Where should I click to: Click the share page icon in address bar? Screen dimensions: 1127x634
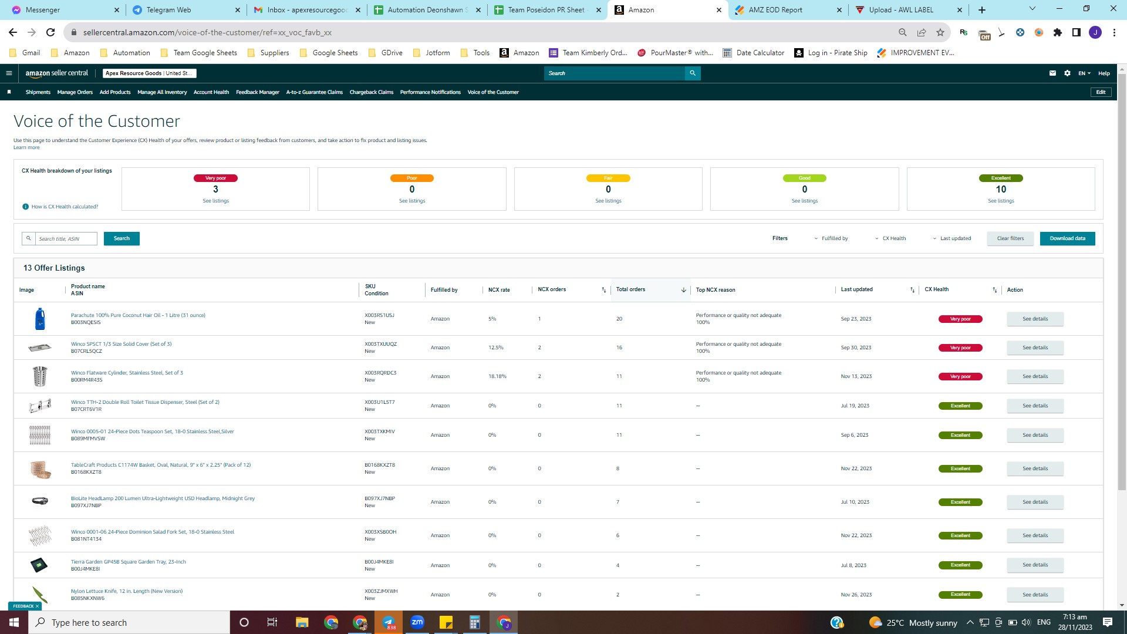922,32
